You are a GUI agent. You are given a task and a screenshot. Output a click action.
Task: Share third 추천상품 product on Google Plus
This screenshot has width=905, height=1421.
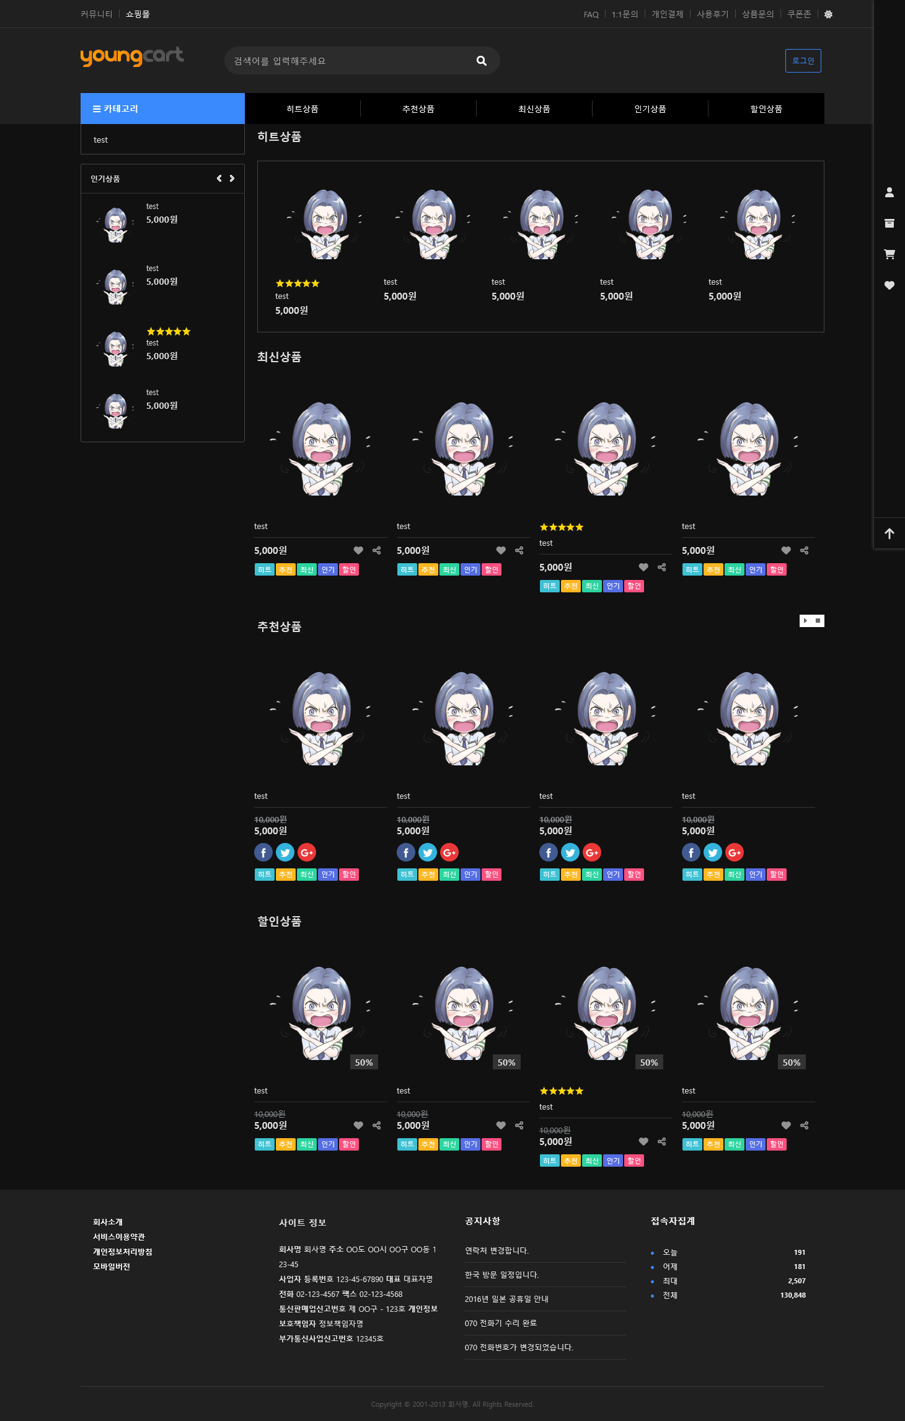[x=592, y=853]
